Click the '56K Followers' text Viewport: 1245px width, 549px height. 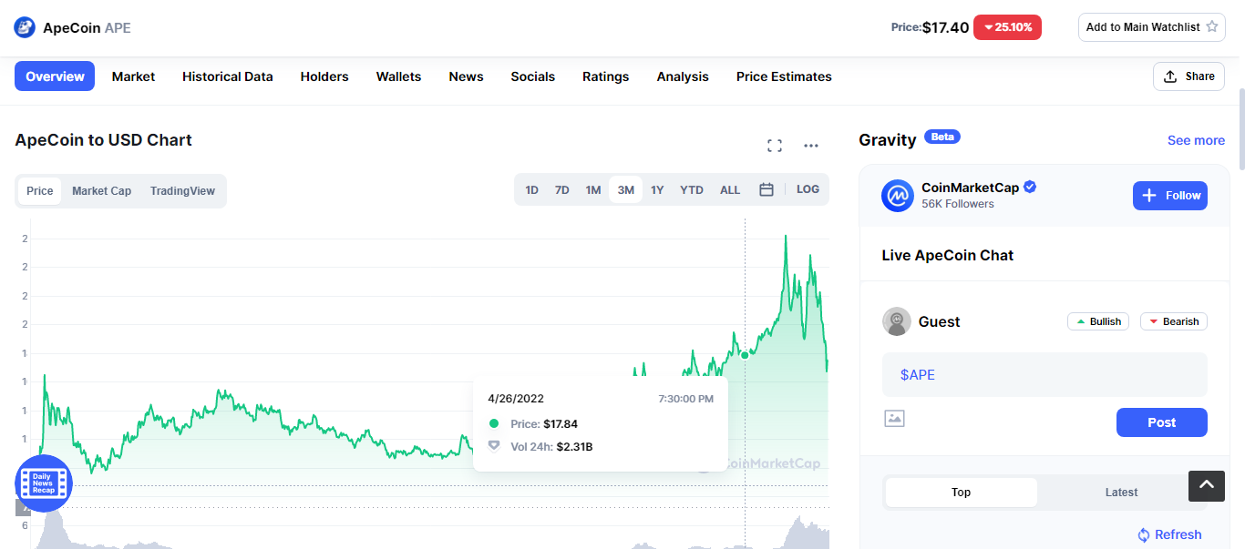(958, 204)
